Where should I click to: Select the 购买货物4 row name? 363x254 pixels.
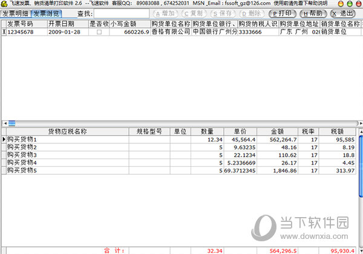[x=68, y=163]
